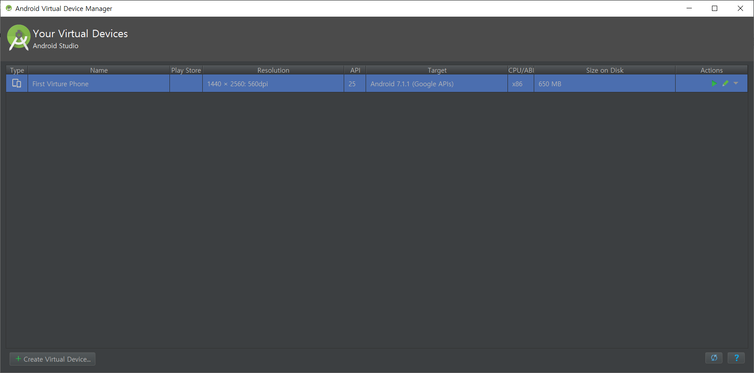Open the actions dropdown arrow for the device
This screenshot has width=754, height=373.
tap(736, 83)
